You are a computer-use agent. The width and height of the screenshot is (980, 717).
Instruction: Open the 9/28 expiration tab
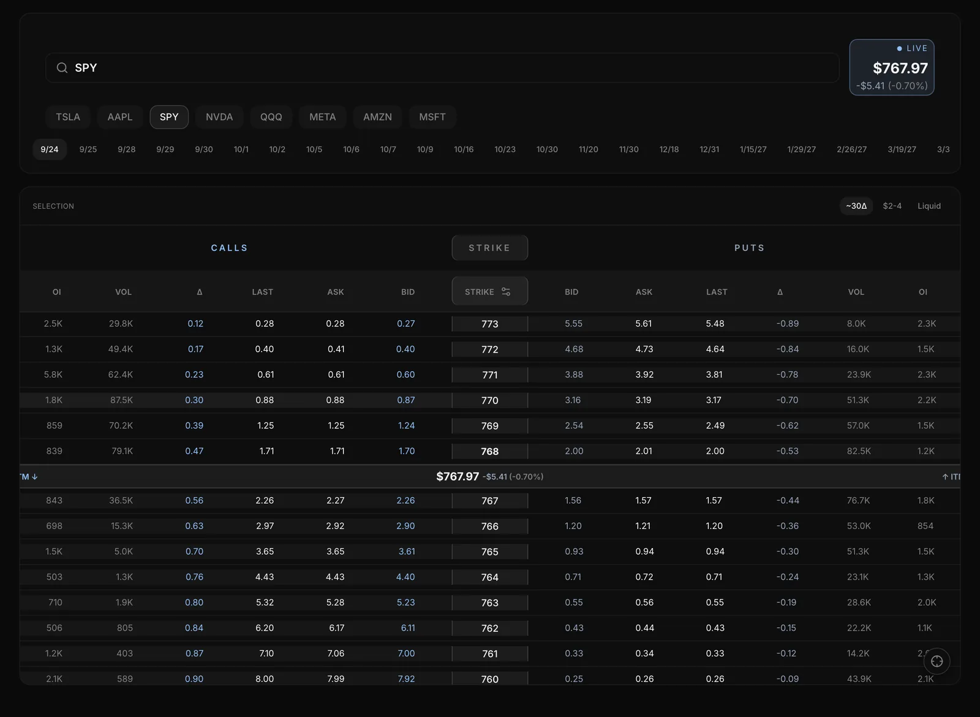pos(127,149)
